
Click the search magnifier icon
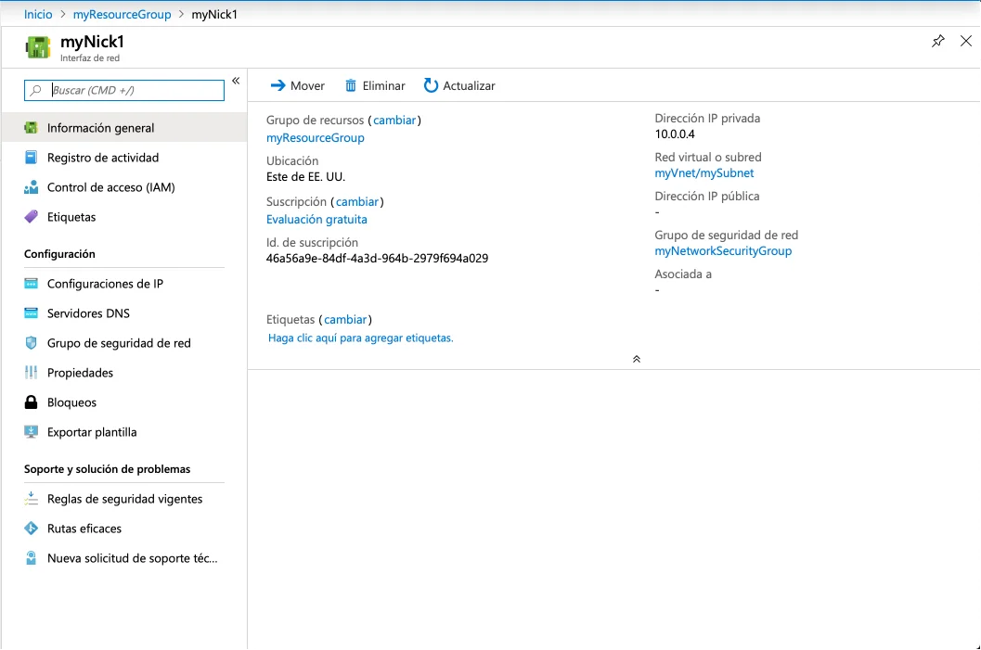click(36, 90)
